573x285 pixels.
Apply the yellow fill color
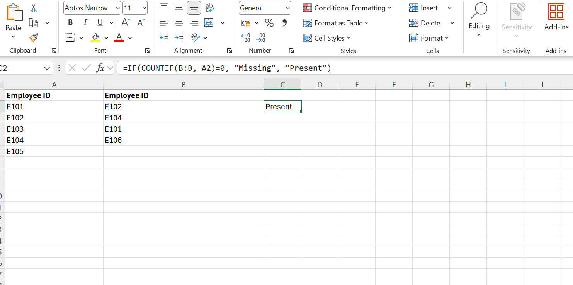point(95,38)
